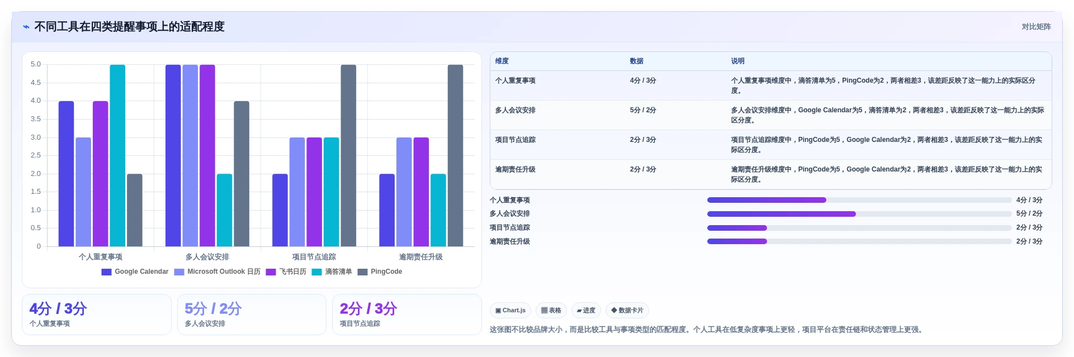This screenshot has height=357, width=1074.
Task: Click the dashboard title 不同工具在四类提醒事项上的适配程度
Action: click(129, 27)
